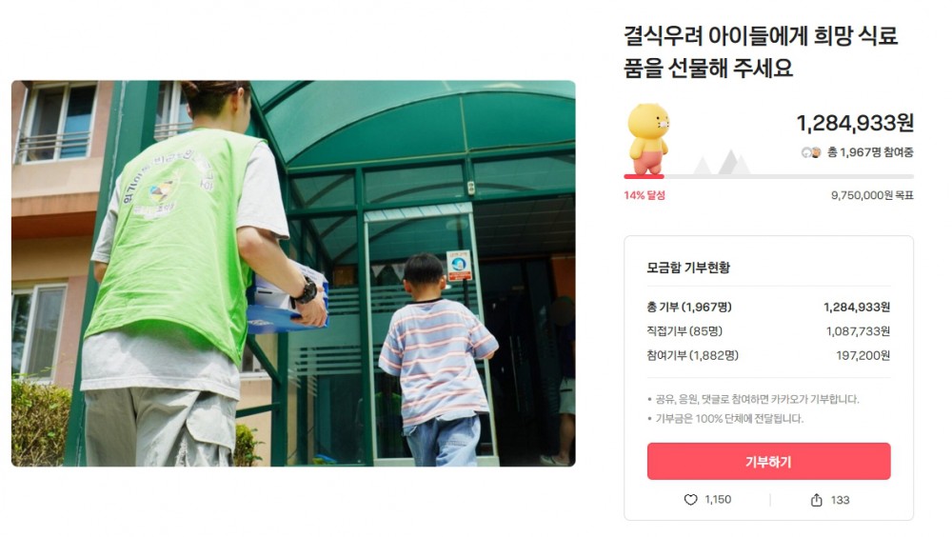Open the volunteer and child campaign photo

tap(293, 273)
